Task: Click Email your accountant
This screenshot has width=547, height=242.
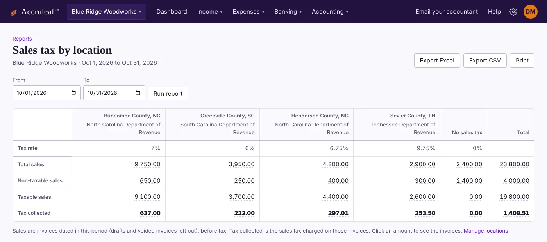Action: click(447, 12)
